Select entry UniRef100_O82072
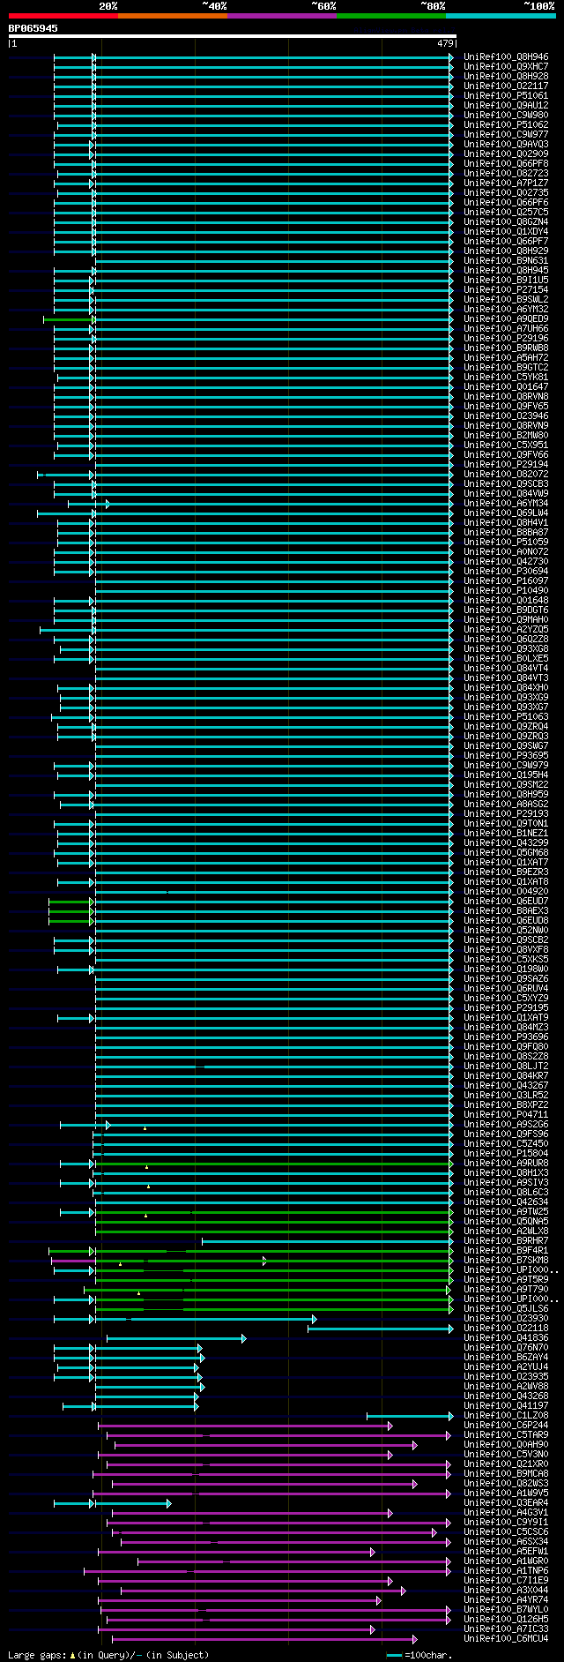This screenshot has width=564, height=1662. point(506,475)
